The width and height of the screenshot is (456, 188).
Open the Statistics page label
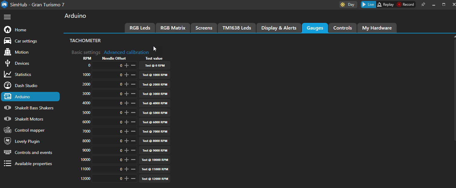point(23,74)
